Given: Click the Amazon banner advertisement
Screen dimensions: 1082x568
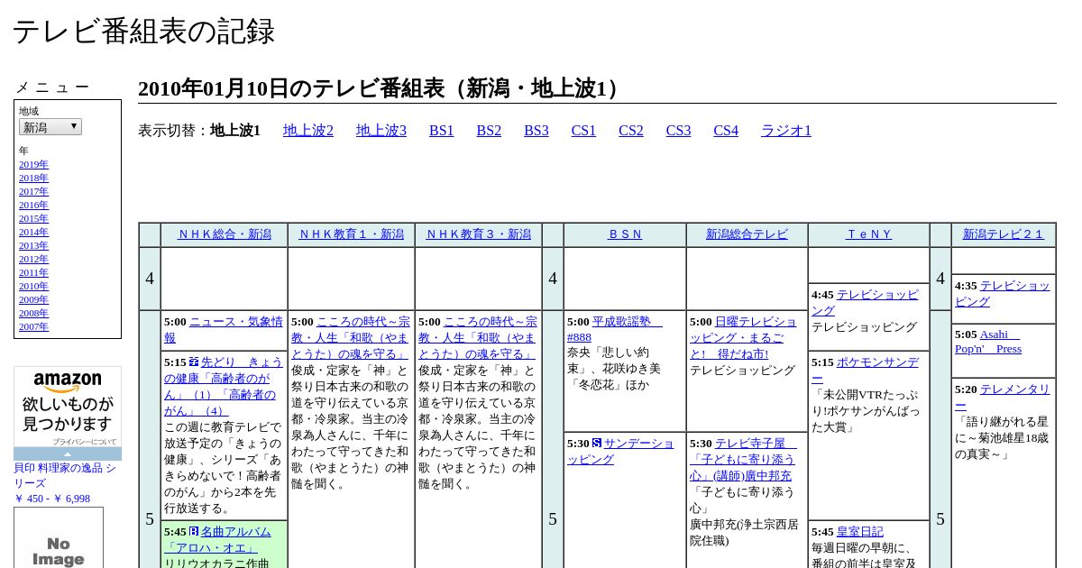Looking at the screenshot, I should 68,407.
